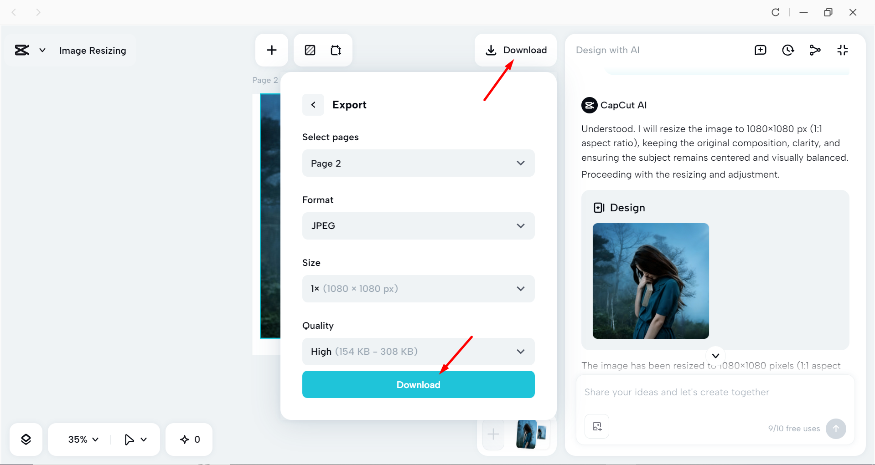This screenshot has width=875, height=465.
Task: Open a new AI chat conversation icon
Action: coord(760,50)
